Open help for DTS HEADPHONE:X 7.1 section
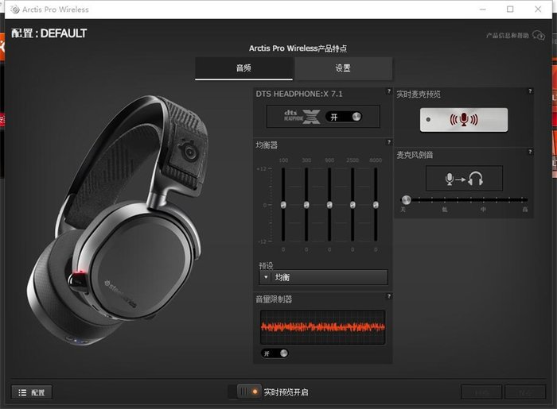The height and width of the screenshot is (409, 557). tap(388, 91)
